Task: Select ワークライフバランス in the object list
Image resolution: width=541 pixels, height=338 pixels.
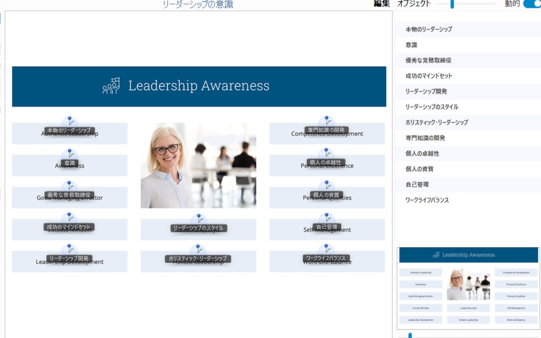Action: coord(468,200)
